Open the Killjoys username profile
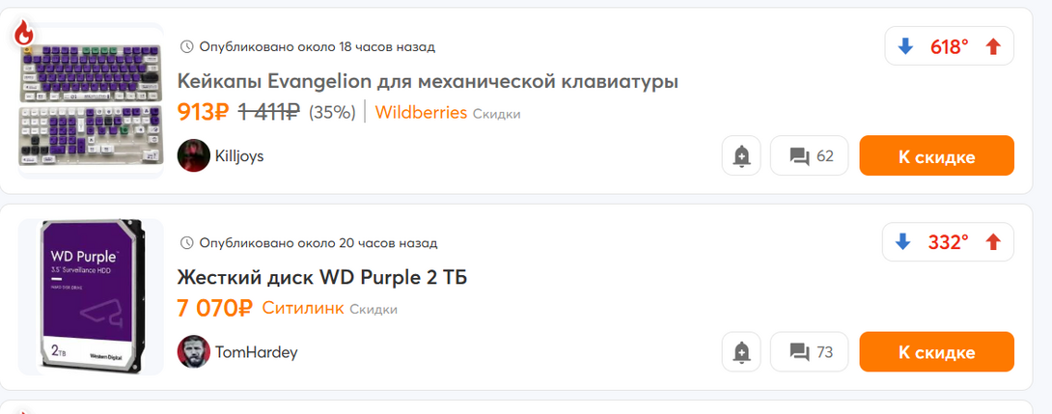Viewport: 1052px width, 414px height. pyautogui.click(x=239, y=156)
